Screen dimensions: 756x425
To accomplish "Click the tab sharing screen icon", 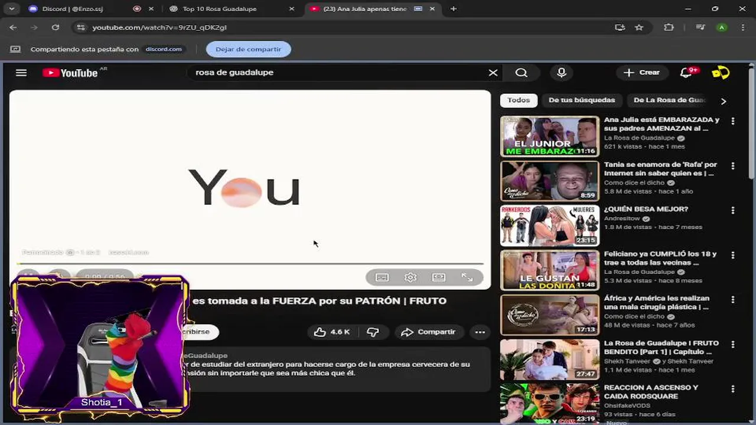I will [15, 49].
